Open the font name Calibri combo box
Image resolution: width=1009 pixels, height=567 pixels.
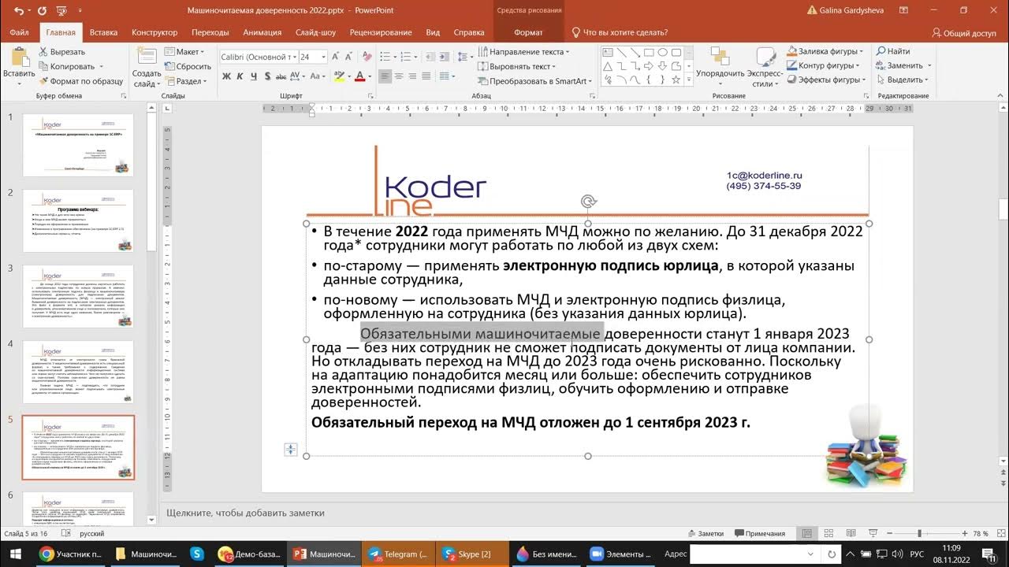(258, 57)
